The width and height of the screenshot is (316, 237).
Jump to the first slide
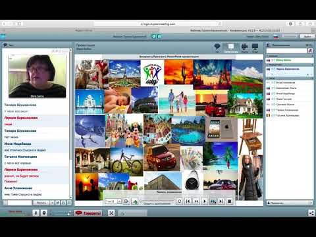click(x=188, y=201)
